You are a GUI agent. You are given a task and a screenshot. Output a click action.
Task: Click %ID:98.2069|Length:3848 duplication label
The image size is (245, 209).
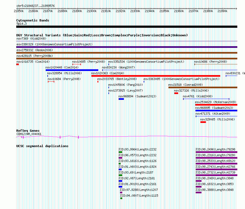click(x=215, y=178)
